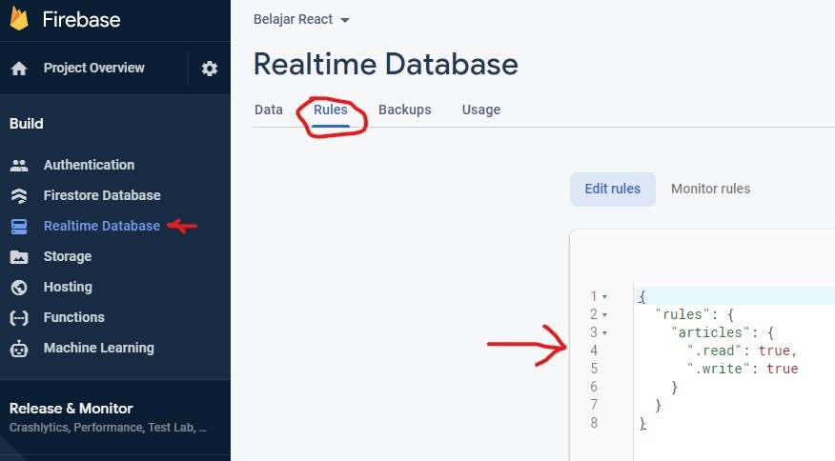Click the Storage folder icon
835x461 pixels.
19,256
